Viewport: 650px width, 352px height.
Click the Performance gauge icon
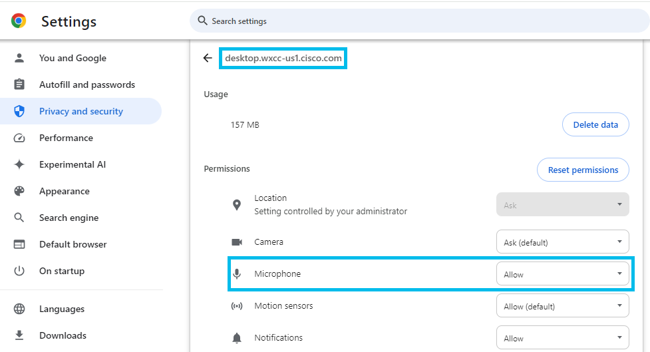pos(19,138)
